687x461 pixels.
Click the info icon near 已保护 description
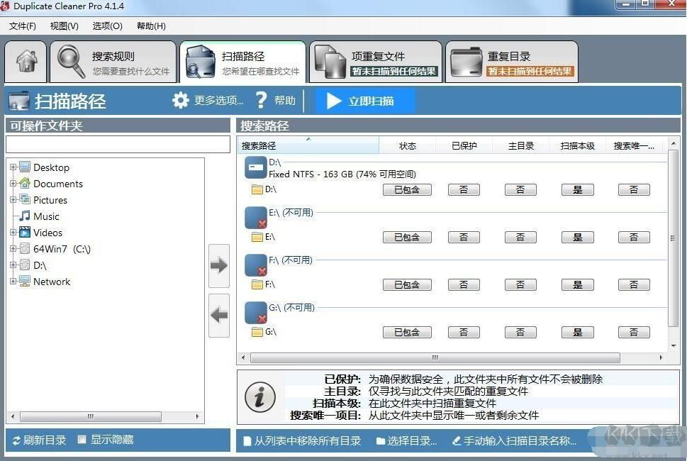259,397
